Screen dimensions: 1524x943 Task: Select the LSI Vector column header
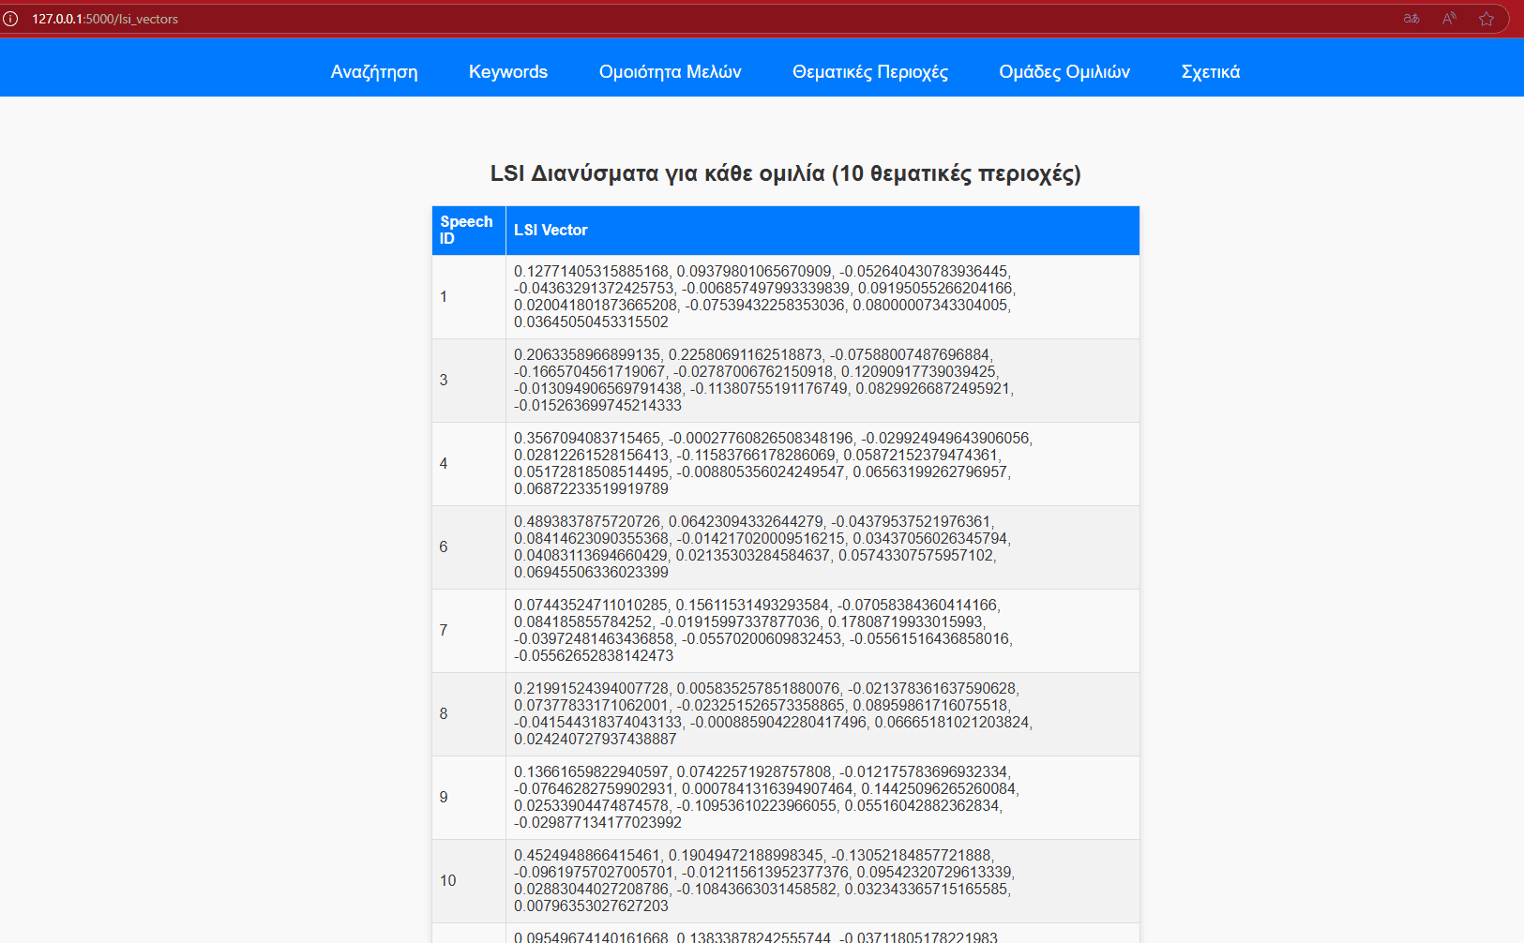(x=822, y=231)
